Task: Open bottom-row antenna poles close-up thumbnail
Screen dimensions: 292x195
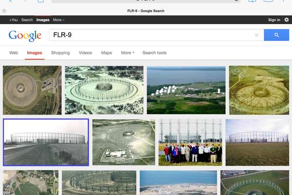Action: [x=99, y=182]
